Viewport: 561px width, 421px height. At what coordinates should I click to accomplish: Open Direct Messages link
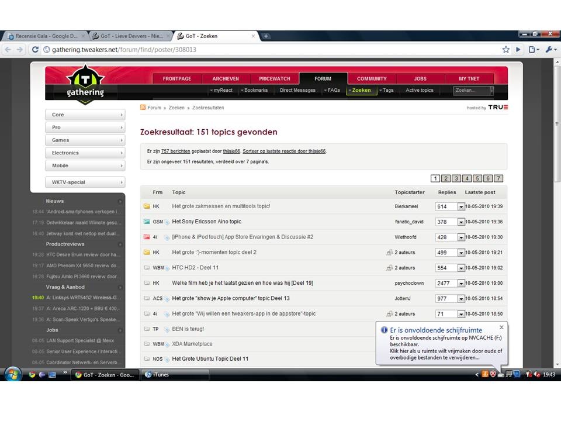297,90
